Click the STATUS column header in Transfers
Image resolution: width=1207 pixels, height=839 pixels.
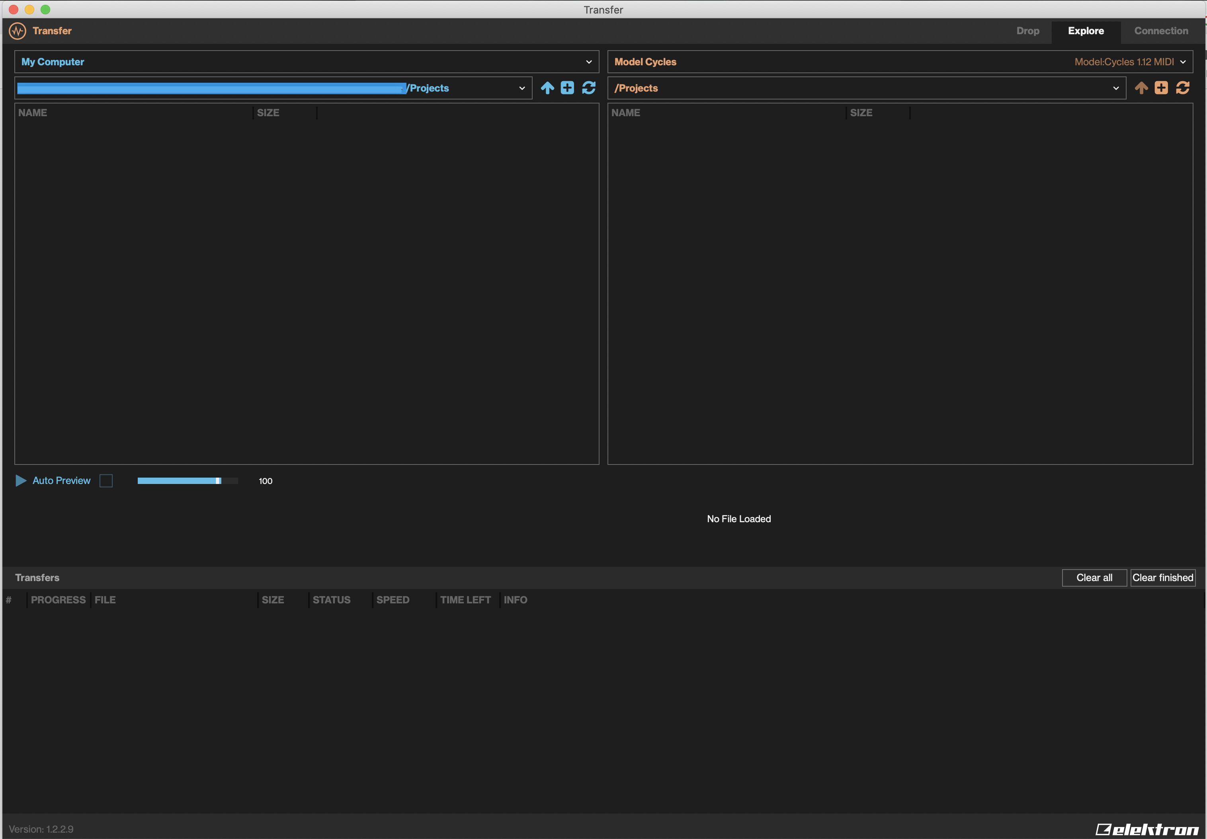(x=331, y=600)
